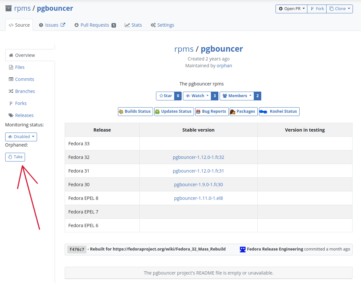
Task: Open the Stats tab
Action: tap(133, 25)
